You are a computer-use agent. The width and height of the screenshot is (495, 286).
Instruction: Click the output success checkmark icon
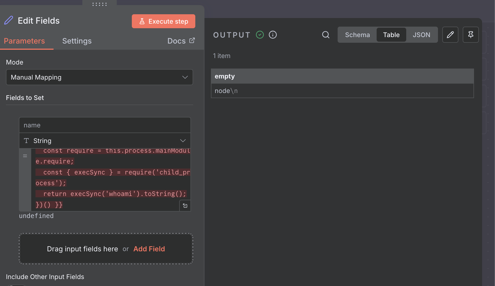[260, 35]
